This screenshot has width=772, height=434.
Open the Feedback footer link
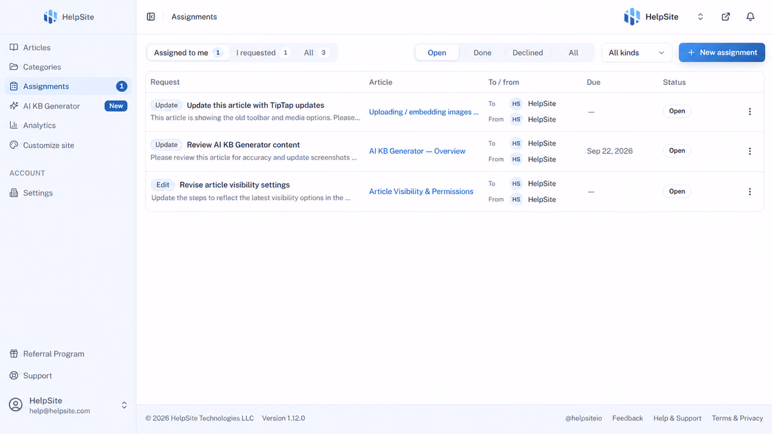pos(627,418)
